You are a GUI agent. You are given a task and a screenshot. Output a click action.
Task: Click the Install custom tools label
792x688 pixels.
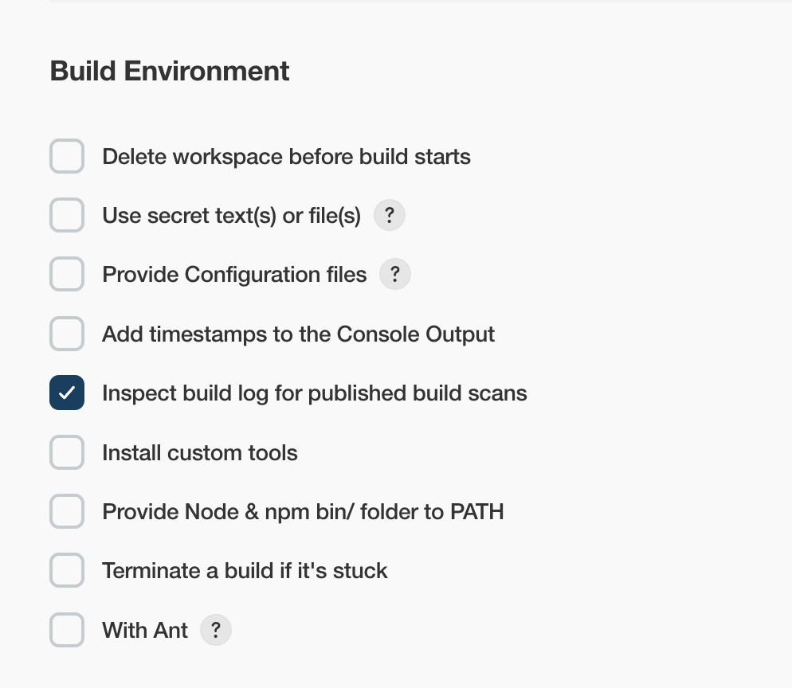(200, 453)
